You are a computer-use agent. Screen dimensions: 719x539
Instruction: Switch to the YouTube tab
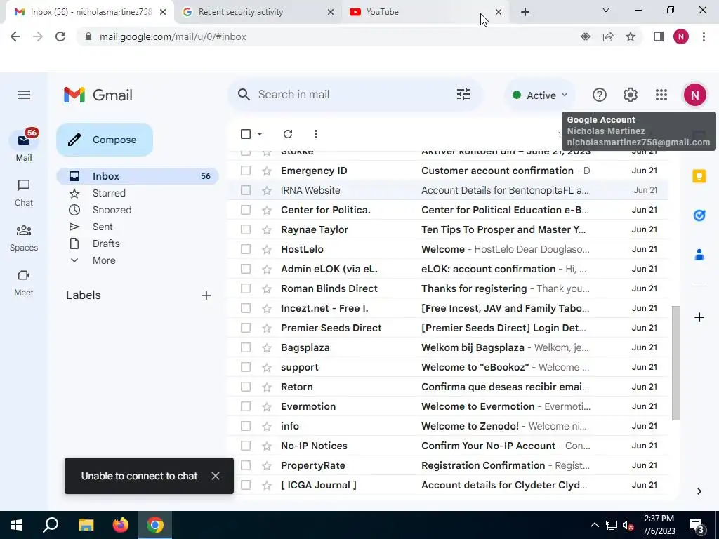click(426, 12)
